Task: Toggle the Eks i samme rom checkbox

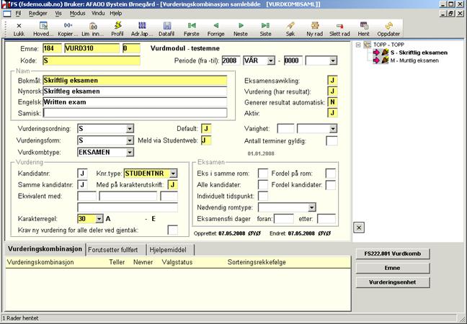Action: click(x=263, y=174)
